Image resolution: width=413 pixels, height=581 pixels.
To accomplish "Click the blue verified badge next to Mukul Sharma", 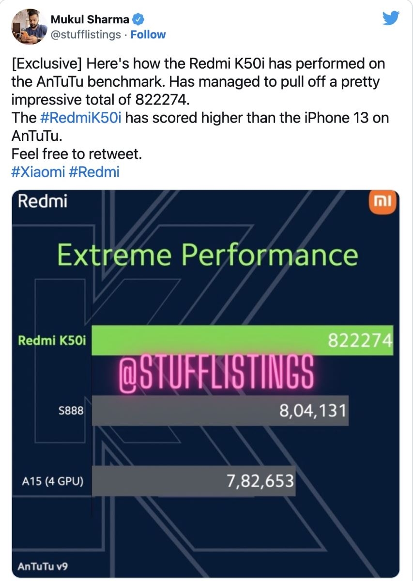I will coord(138,19).
